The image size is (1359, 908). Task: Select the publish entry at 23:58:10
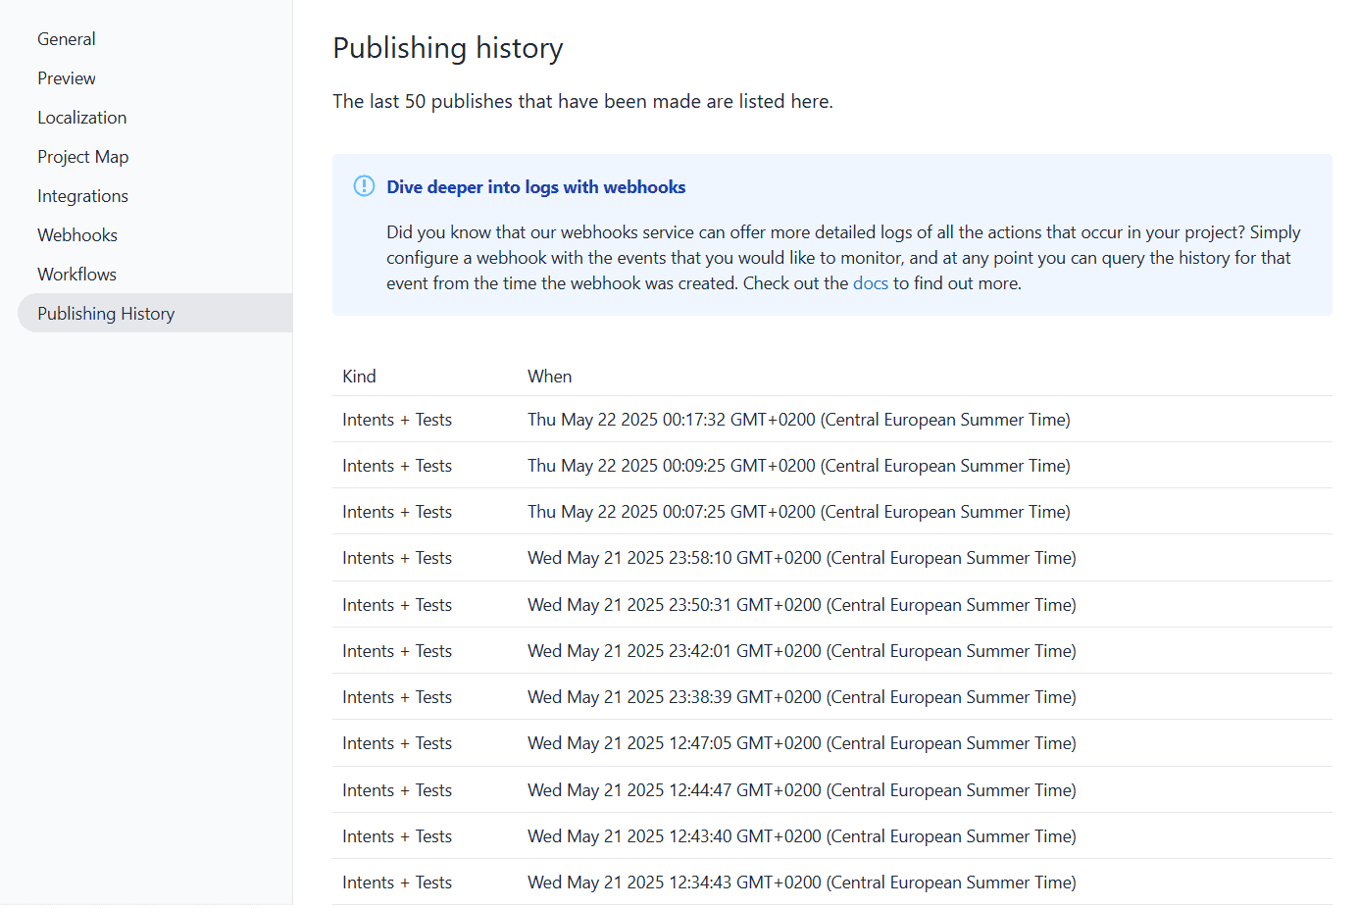coord(832,558)
